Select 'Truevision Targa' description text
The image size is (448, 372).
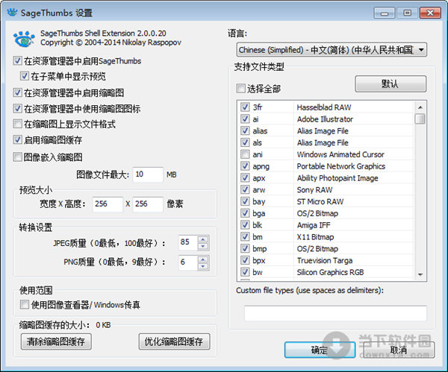click(325, 260)
